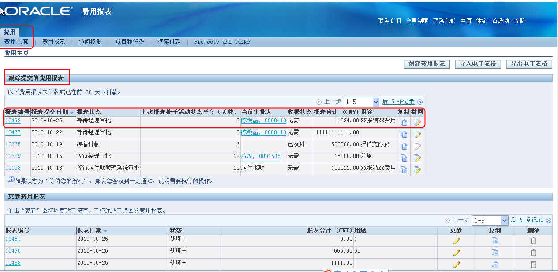Copy expense report 10492
558x272 pixels.
[x=404, y=121]
